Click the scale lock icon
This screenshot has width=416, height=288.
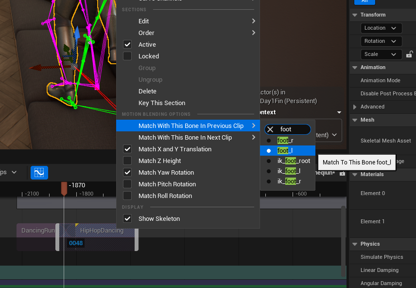tap(409, 54)
